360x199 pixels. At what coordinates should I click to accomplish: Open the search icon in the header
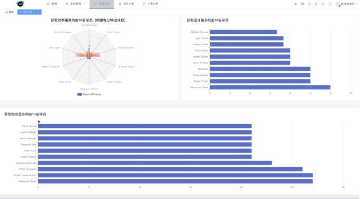pos(309,4)
